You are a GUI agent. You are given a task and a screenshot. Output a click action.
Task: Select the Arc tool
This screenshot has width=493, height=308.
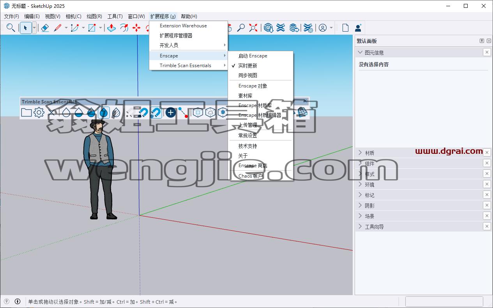tap(75, 28)
